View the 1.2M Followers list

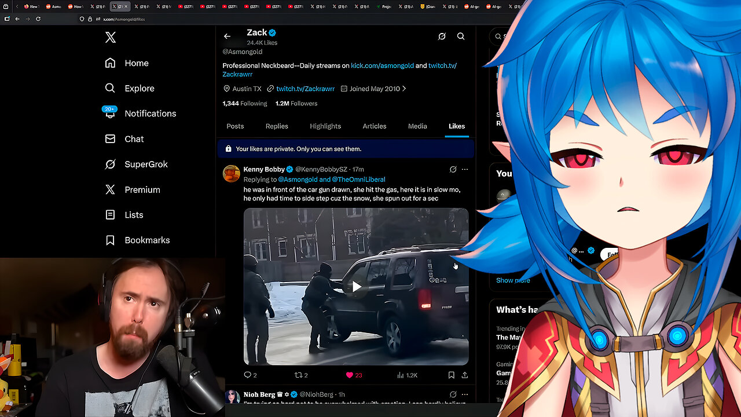coord(296,104)
